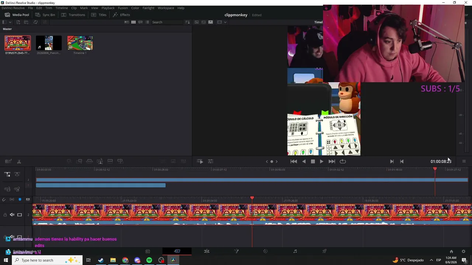Open the fast review icon
The image size is (472, 265).
(200, 161)
